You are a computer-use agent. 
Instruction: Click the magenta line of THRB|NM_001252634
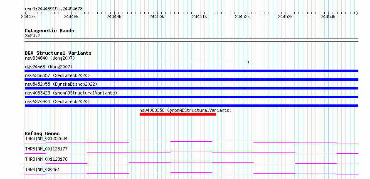(x=191, y=142)
